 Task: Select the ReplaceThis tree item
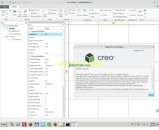tap(16, 31)
